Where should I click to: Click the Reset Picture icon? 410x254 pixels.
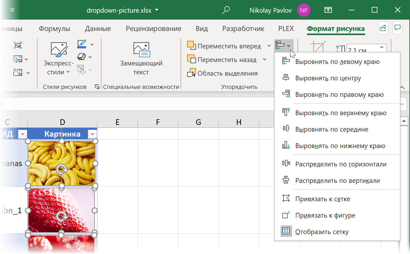click(18, 72)
